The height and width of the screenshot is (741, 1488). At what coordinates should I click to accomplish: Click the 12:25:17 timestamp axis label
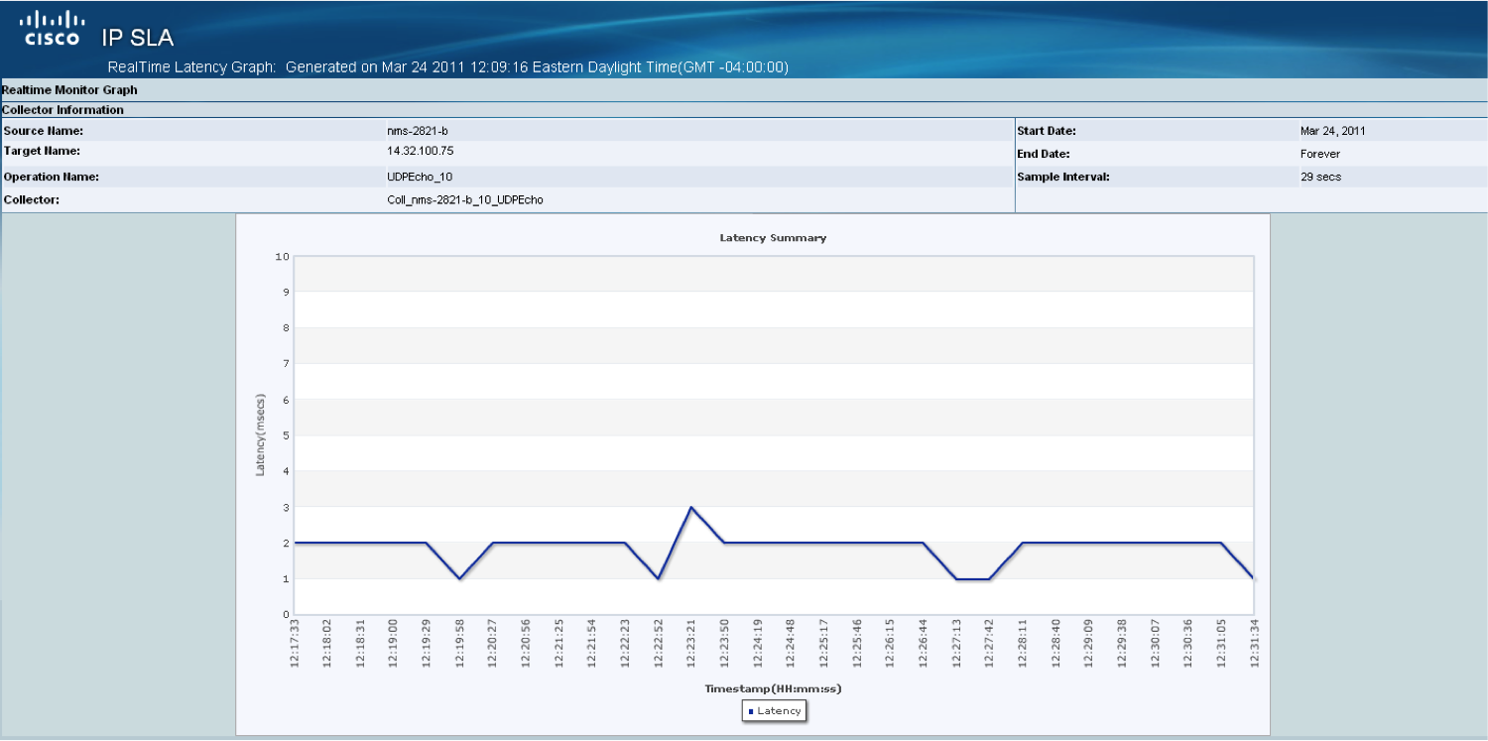pyautogui.click(x=824, y=643)
